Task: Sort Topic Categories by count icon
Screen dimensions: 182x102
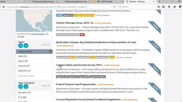Action: (x=26, y=86)
